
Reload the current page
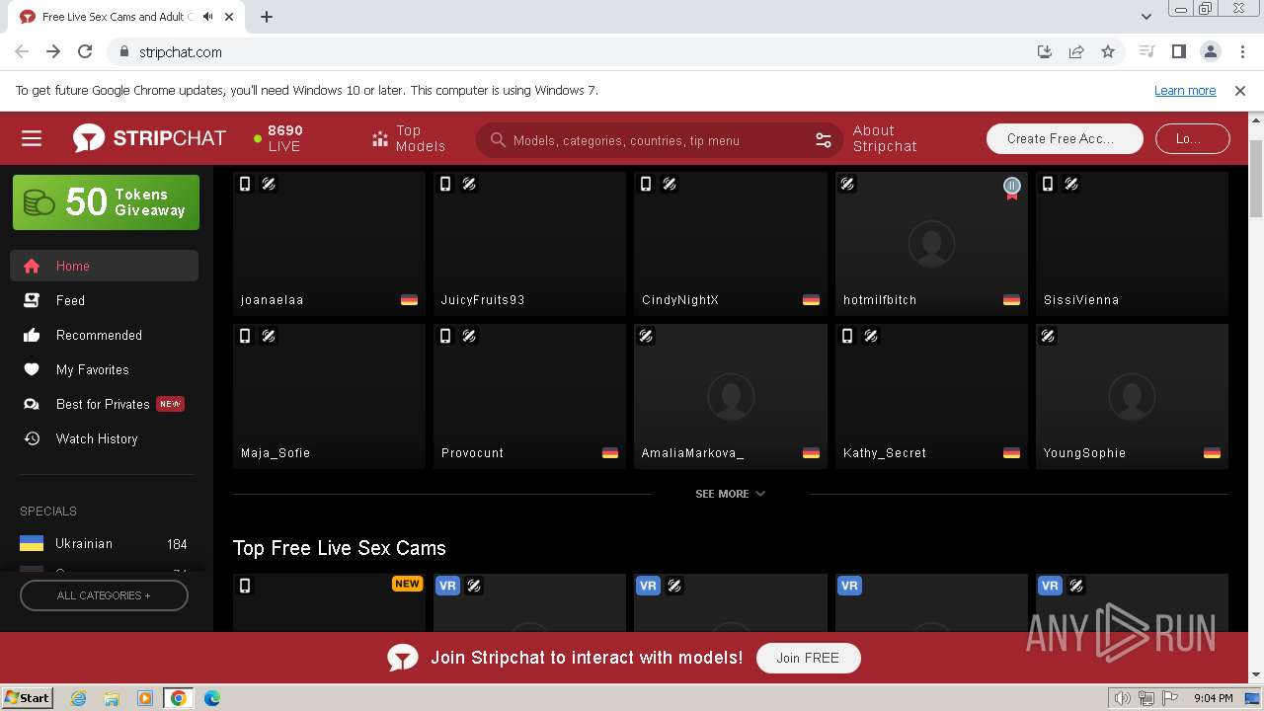click(x=85, y=51)
